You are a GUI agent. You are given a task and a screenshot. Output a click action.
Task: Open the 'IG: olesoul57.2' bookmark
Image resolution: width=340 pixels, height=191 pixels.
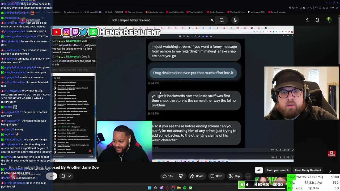93,12
